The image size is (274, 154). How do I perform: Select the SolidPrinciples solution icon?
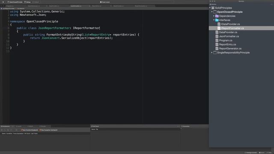tap(213, 8)
